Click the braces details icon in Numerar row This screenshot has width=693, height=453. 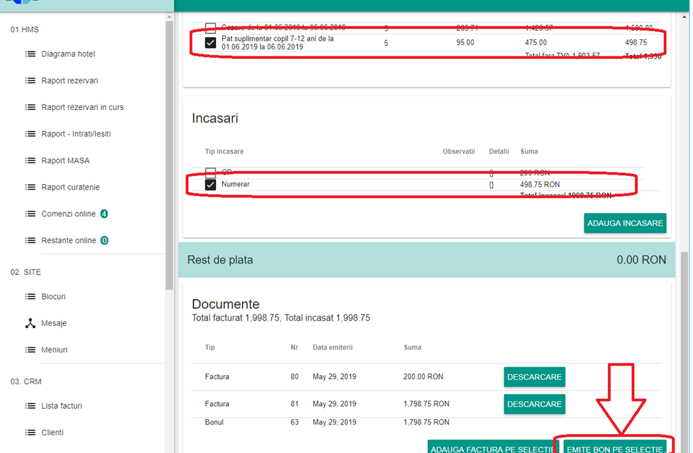click(491, 185)
